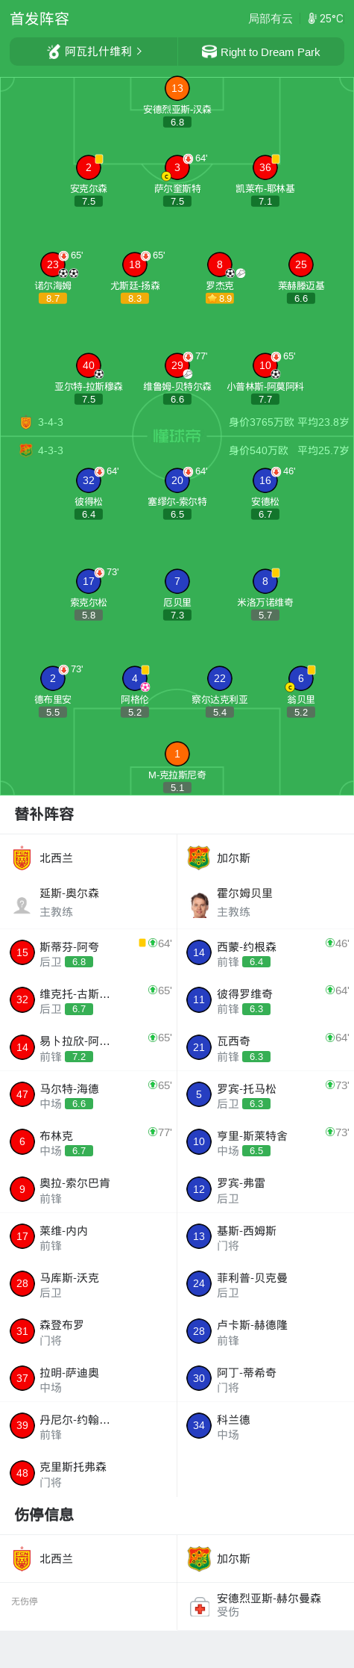The height and width of the screenshot is (1668, 354).
Task: Tap the whistle icon beside referee 阿瓦扎什维利
Action: (x=54, y=52)
